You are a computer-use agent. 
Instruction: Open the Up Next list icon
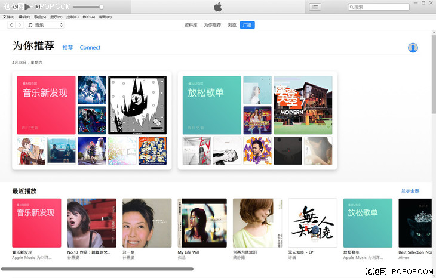point(315,7)
